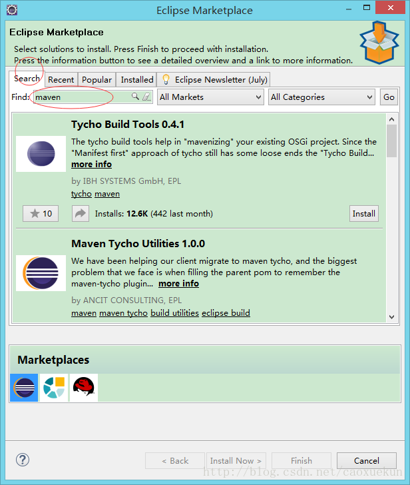Favorite Tycho Build Tools star button
The image size is (410, 485).
pyautogui.click(x=41, y=213)
